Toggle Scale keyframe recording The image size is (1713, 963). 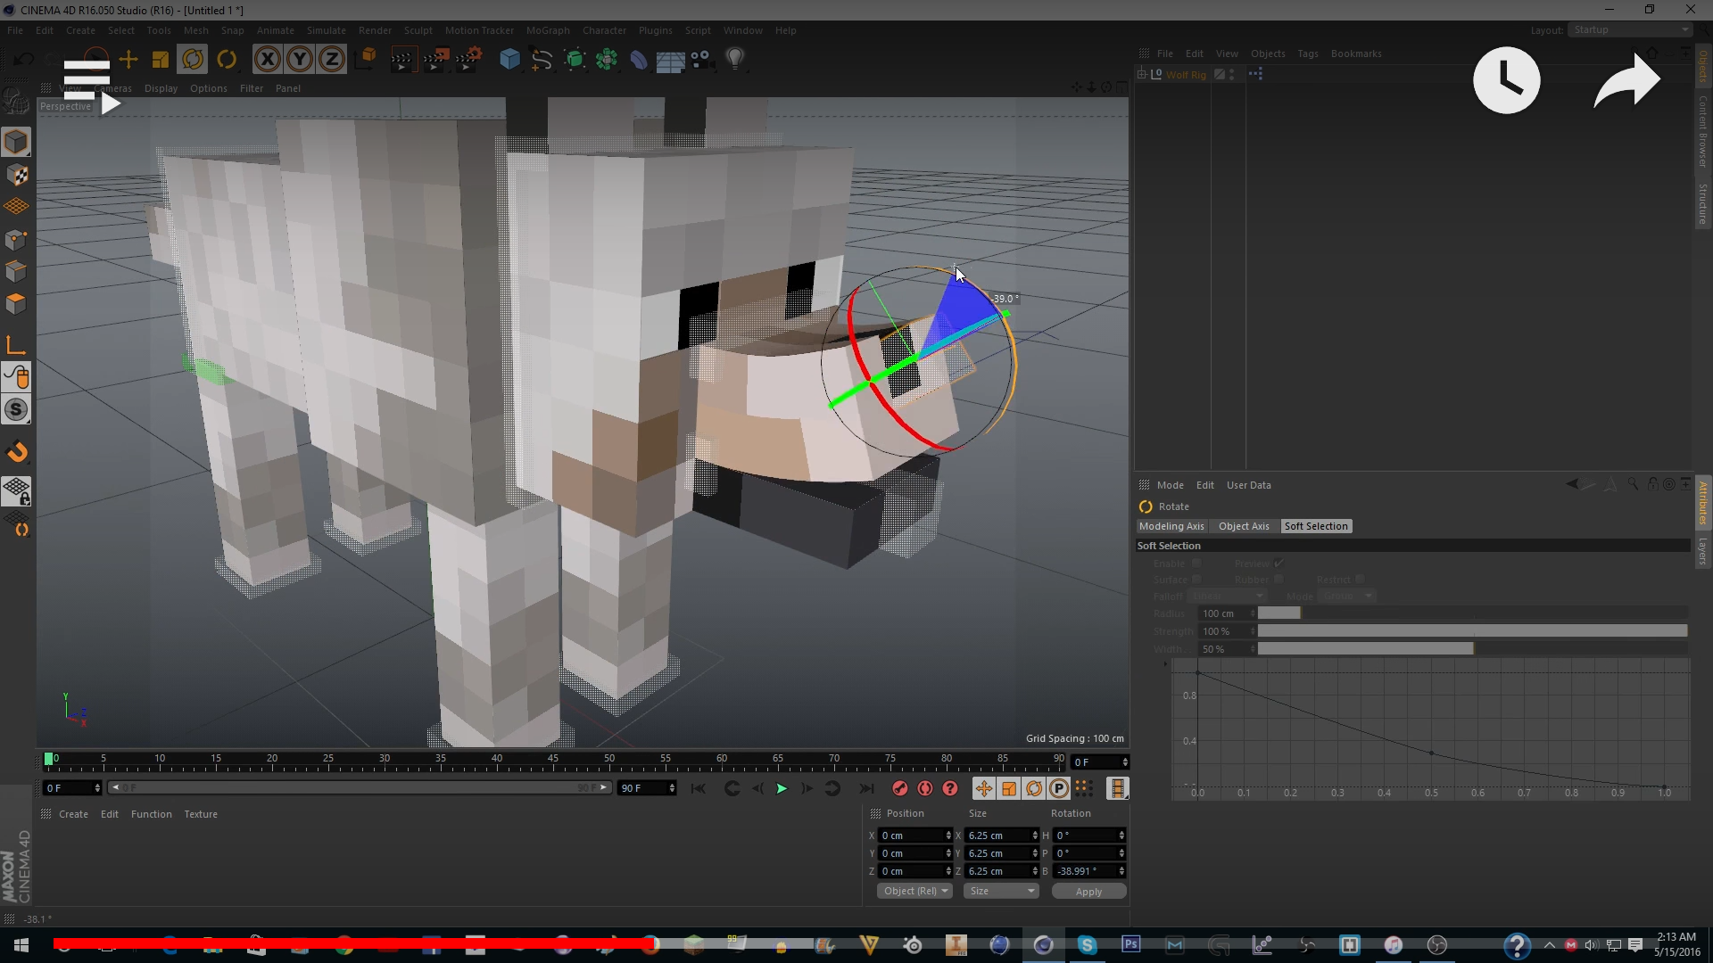(x=1008, y=789)
